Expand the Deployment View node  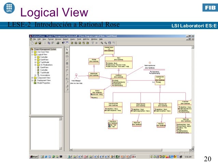pos(32,80)
